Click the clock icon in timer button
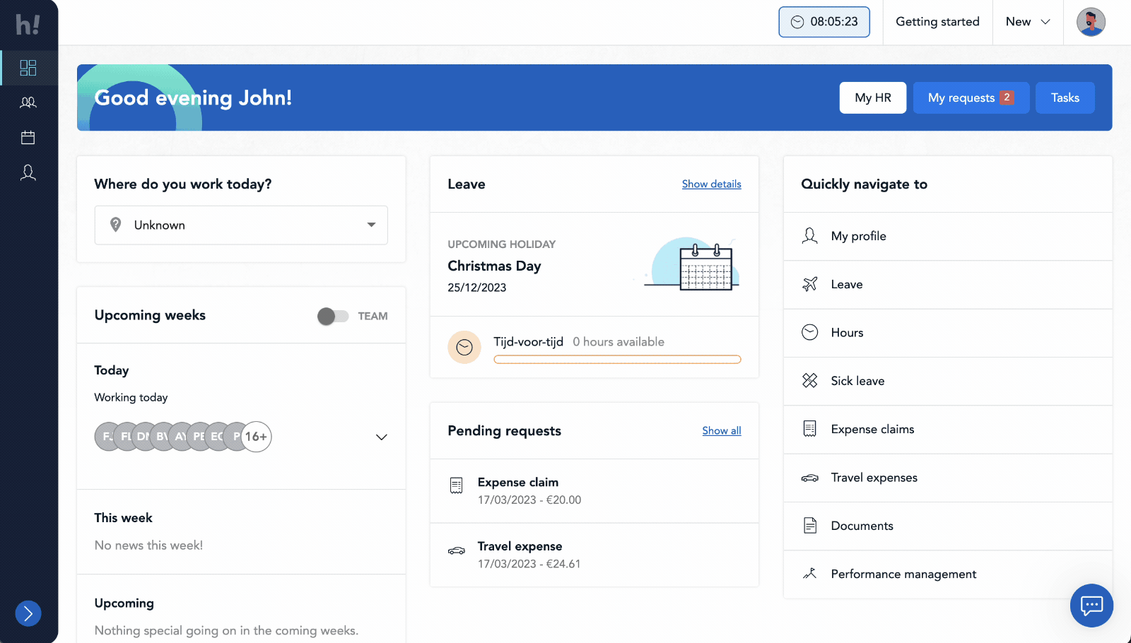1131x643 pixels. (797, 22)
